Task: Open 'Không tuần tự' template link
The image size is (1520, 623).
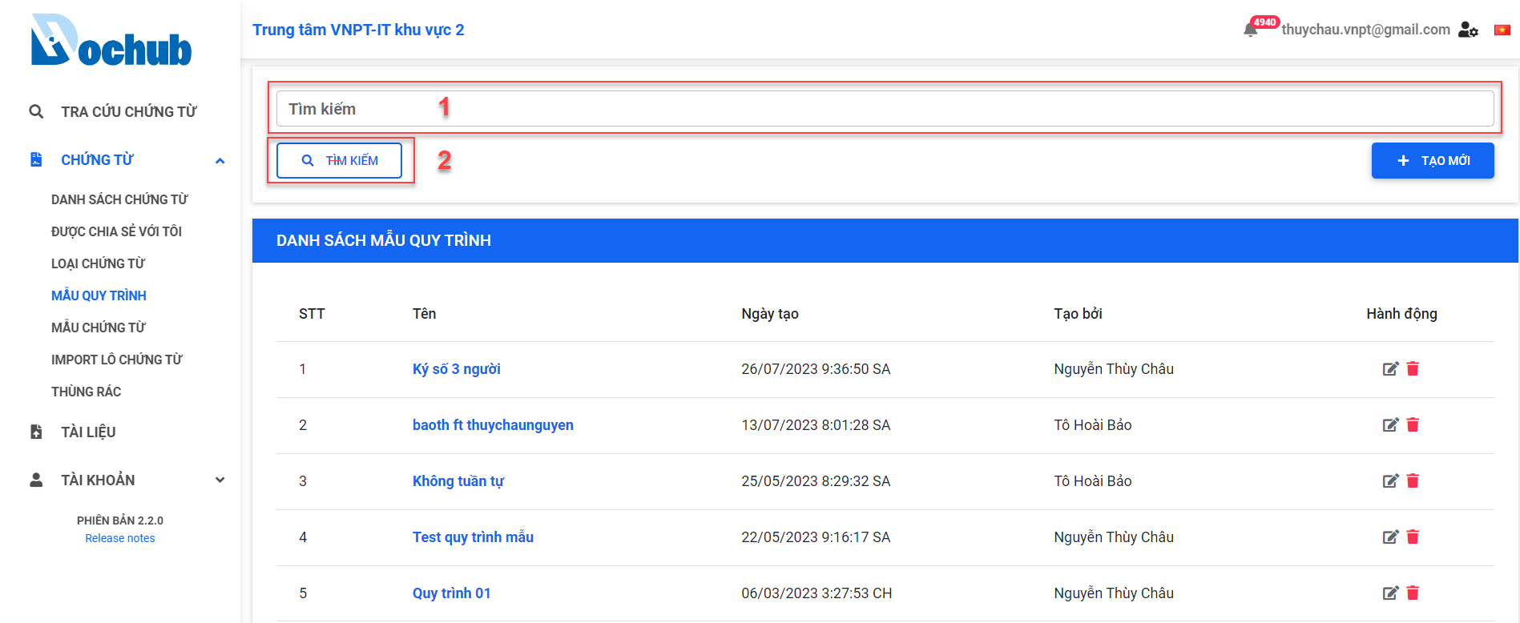Action: point(458,481)
